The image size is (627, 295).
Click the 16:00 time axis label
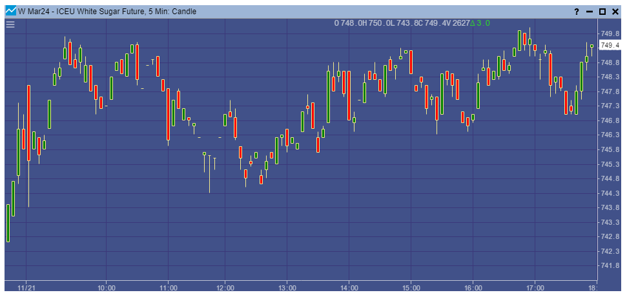(x=473, y=288)
